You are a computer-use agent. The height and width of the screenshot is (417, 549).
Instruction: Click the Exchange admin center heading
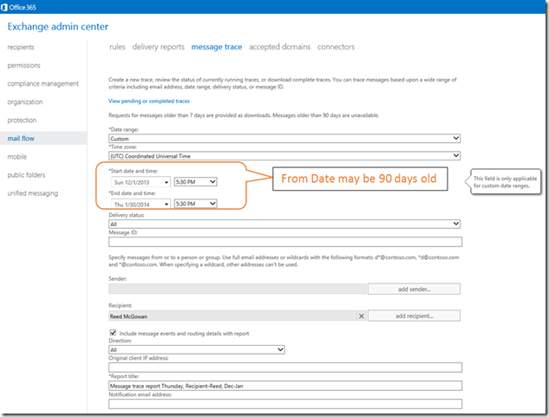[x=58, y=27]
